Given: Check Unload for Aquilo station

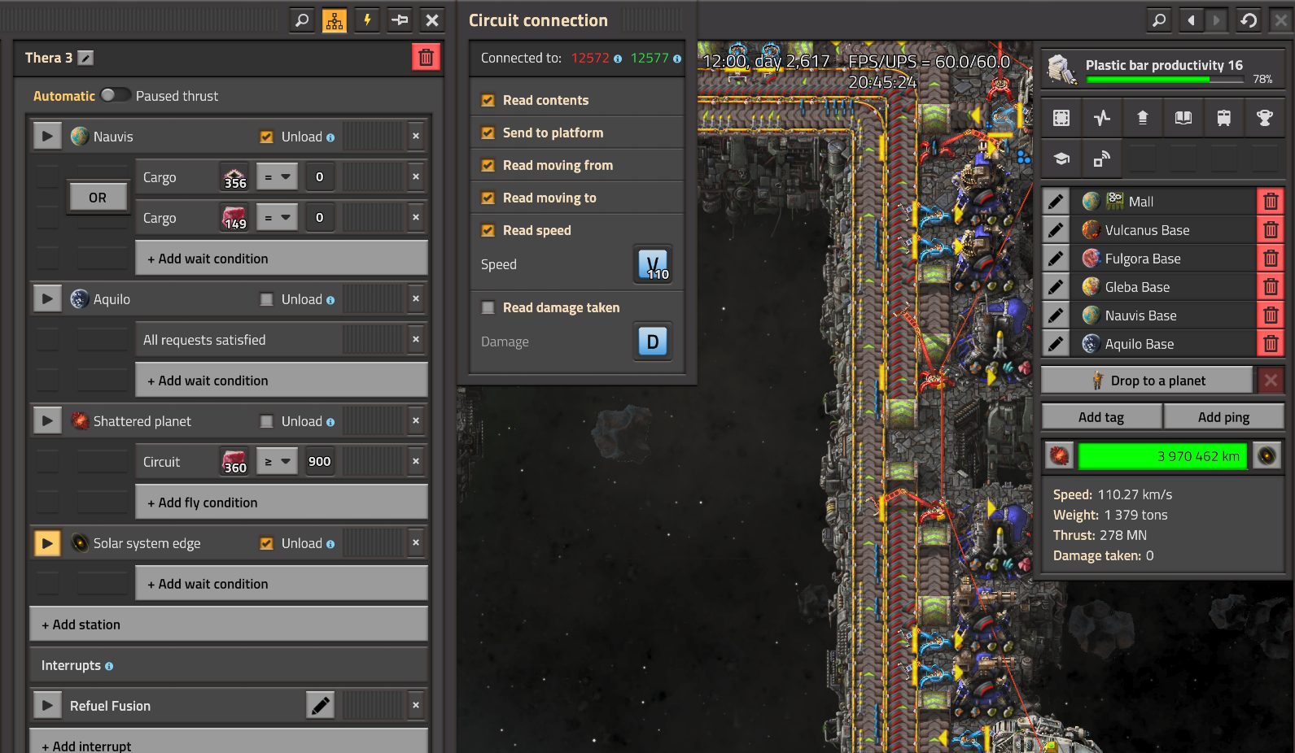Looking at the screenshot, I should [266, 299].
